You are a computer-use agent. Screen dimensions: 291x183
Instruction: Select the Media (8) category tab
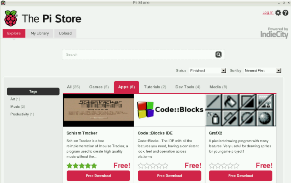click(218, 87)
